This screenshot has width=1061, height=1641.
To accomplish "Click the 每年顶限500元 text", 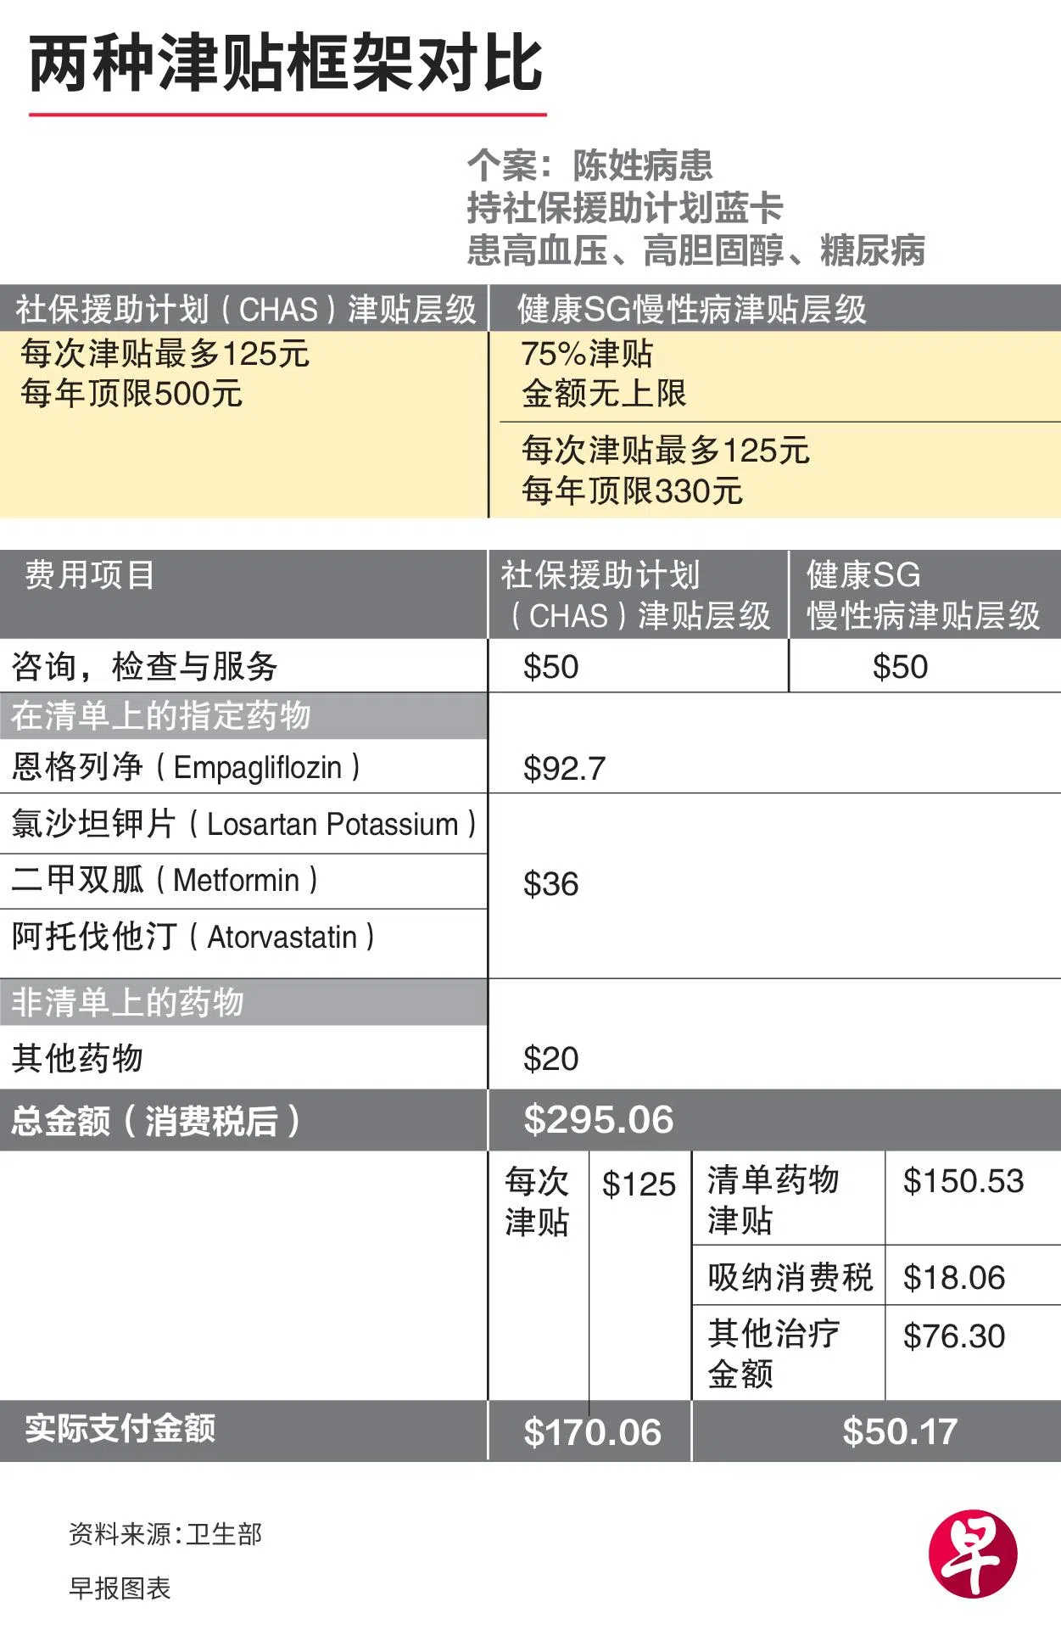I will click(131, 394).
